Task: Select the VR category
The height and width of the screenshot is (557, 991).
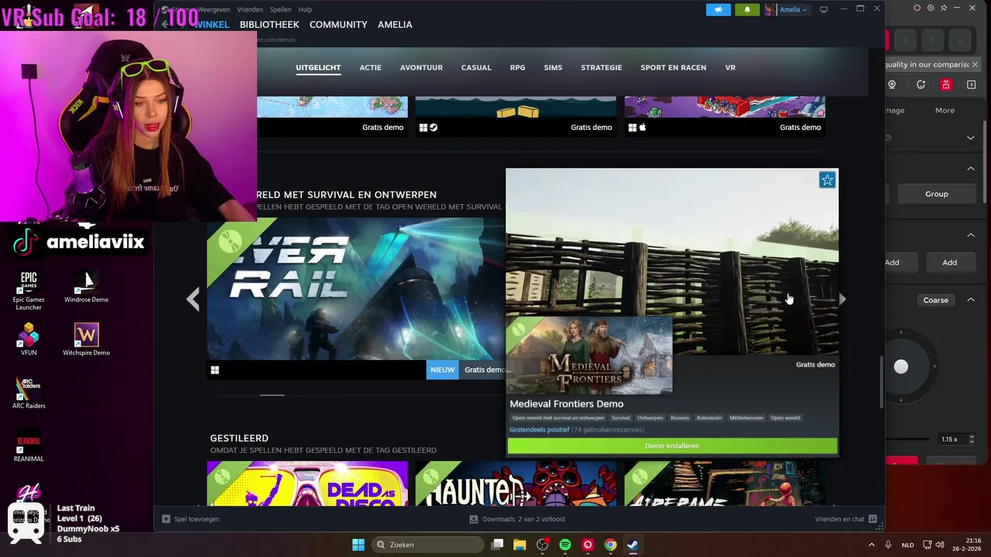Action: pos(730,67)
